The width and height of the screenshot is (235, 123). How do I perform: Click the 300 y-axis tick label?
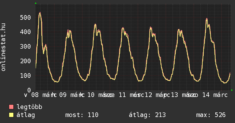pos(26,47)
